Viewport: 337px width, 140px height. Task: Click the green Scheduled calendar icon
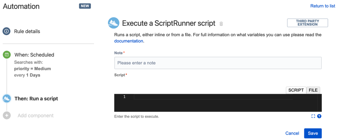coord(7,54)
